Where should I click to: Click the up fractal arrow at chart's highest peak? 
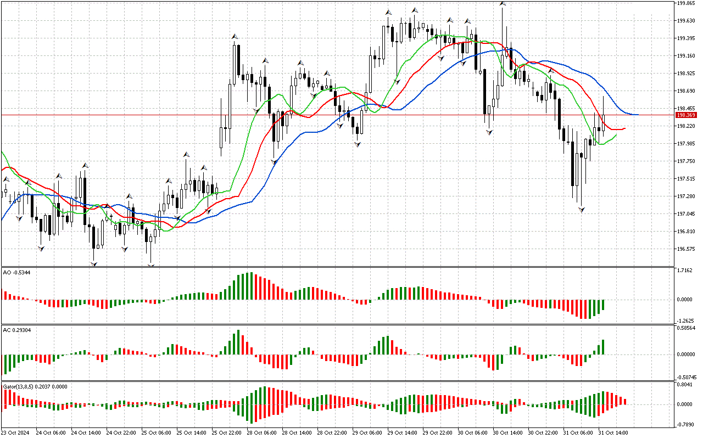tap(502, 4)
